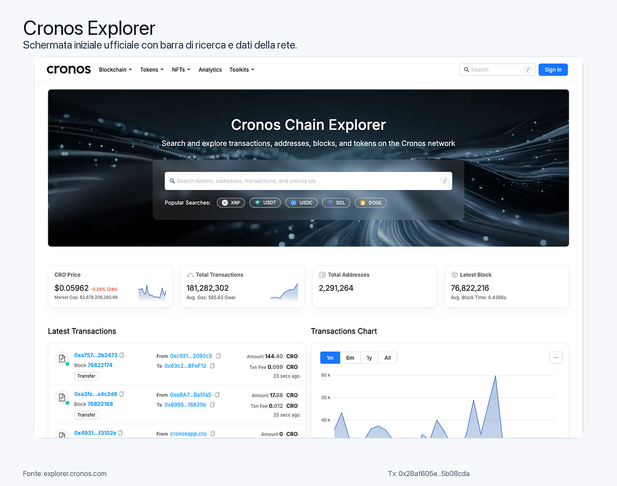Viewport: 617px width, 486px height.
Task: Go to the Analytics page
Action: click(x=210, y=70)
